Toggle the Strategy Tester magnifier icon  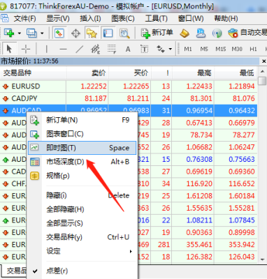pyautogui.click(x=124, y=33)
